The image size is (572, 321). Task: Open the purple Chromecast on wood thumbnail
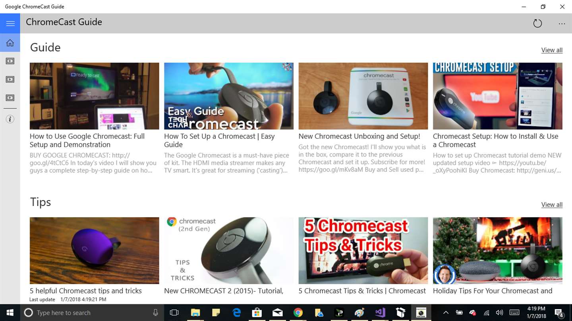(x=94, y=250)
